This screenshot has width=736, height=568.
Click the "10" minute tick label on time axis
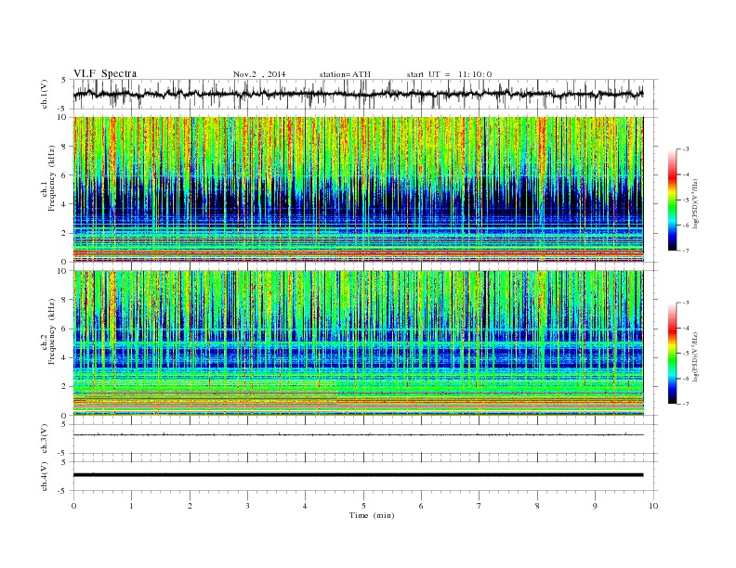pyautogui.click(x=653, y=506)
